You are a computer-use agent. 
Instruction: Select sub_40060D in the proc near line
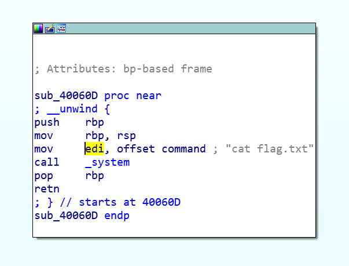67,96
